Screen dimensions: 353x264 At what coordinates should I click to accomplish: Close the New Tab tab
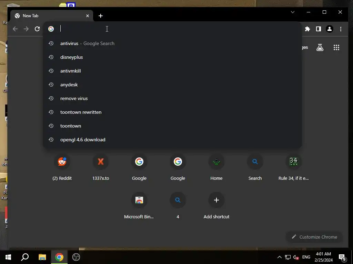[88, 16]
